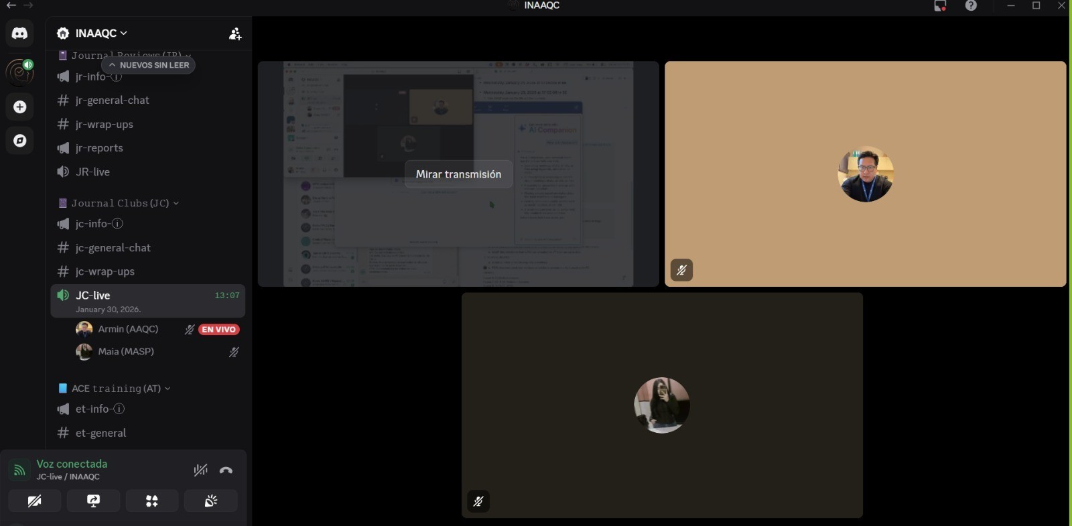Viewport: 1072px width, 526px height.
Task: Open the activities icon in voice panel
Action: [x=152, y=501]
